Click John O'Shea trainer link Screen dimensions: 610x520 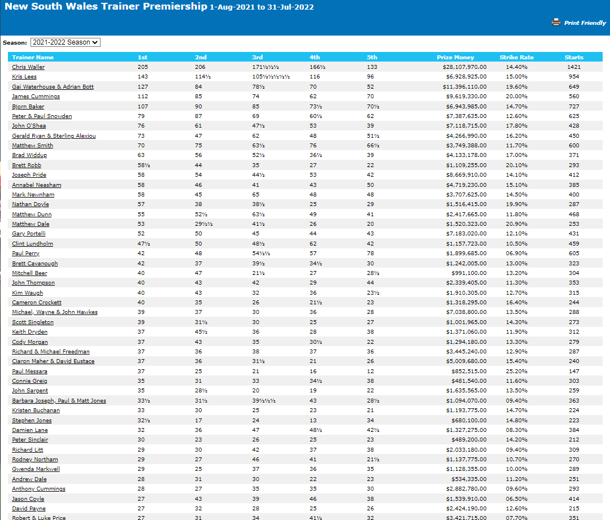pos(29,126)
